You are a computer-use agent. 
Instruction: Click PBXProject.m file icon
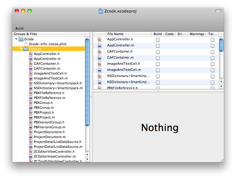tap(31, 117)
